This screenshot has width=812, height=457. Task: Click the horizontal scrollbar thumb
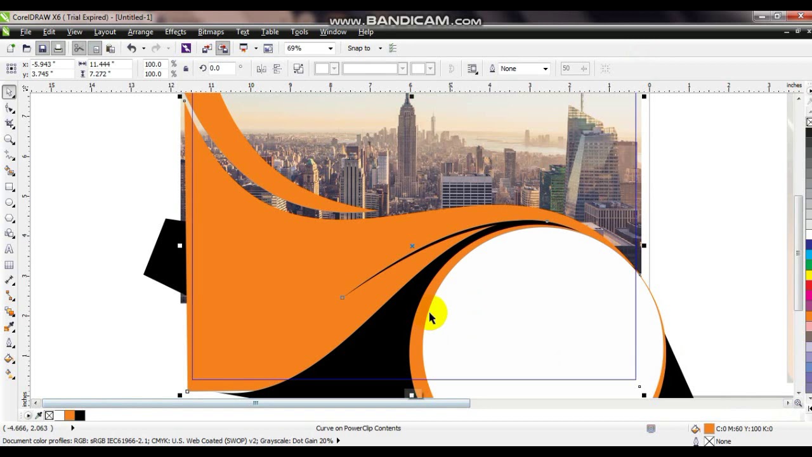pos(256,403)
